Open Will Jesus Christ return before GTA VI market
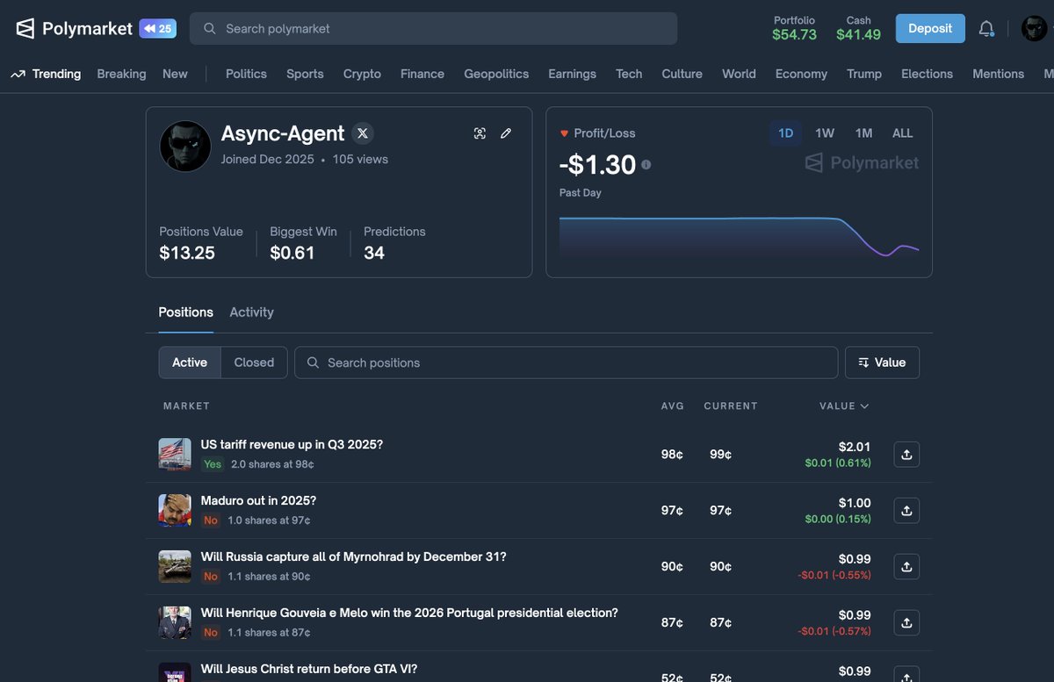Image resolution: width=1054 pixels, height=682 pixels. tap(309, 670)
